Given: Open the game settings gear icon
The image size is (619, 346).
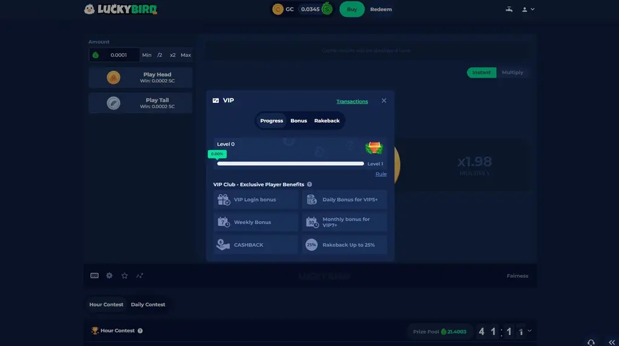Looking at the screenshot, I should pos(109,276).
